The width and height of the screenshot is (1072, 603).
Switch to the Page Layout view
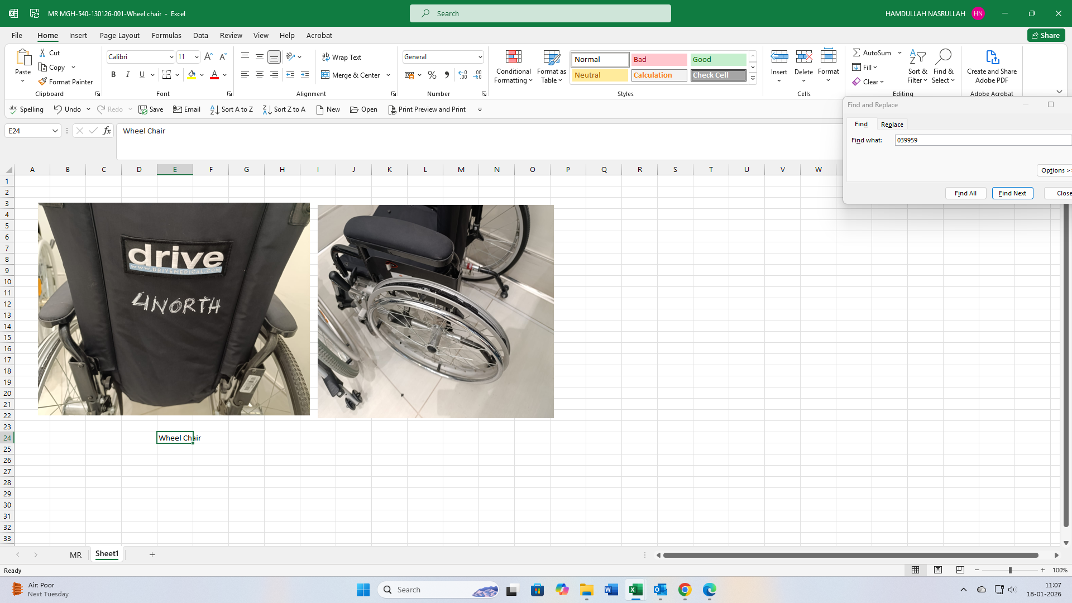[937, 570]
